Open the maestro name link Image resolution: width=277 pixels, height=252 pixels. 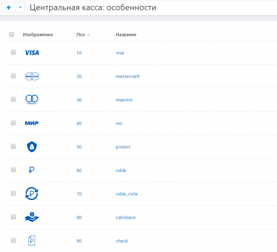point(124,100)
